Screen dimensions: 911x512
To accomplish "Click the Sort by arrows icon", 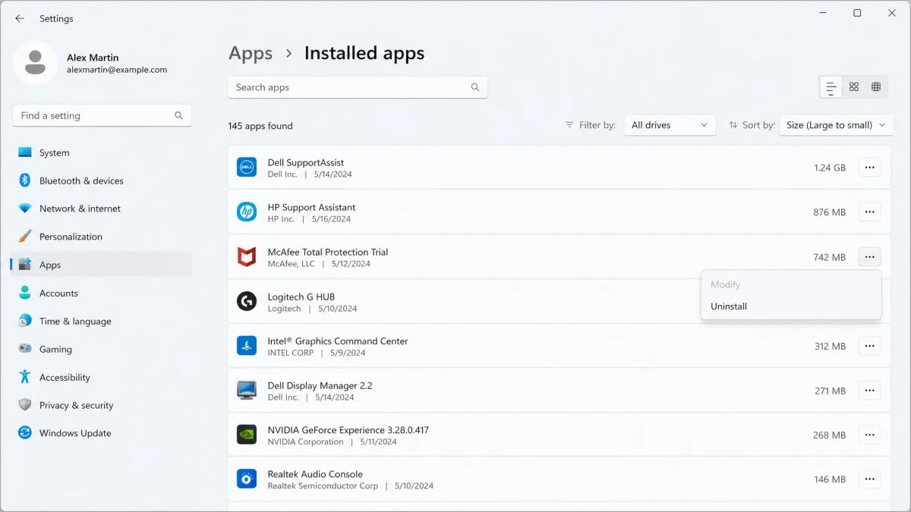I will coord(733,125).
